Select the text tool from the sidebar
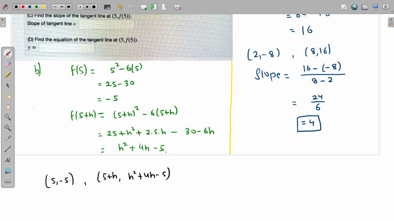Screen dimensions: 394x221 coord(8,160)
